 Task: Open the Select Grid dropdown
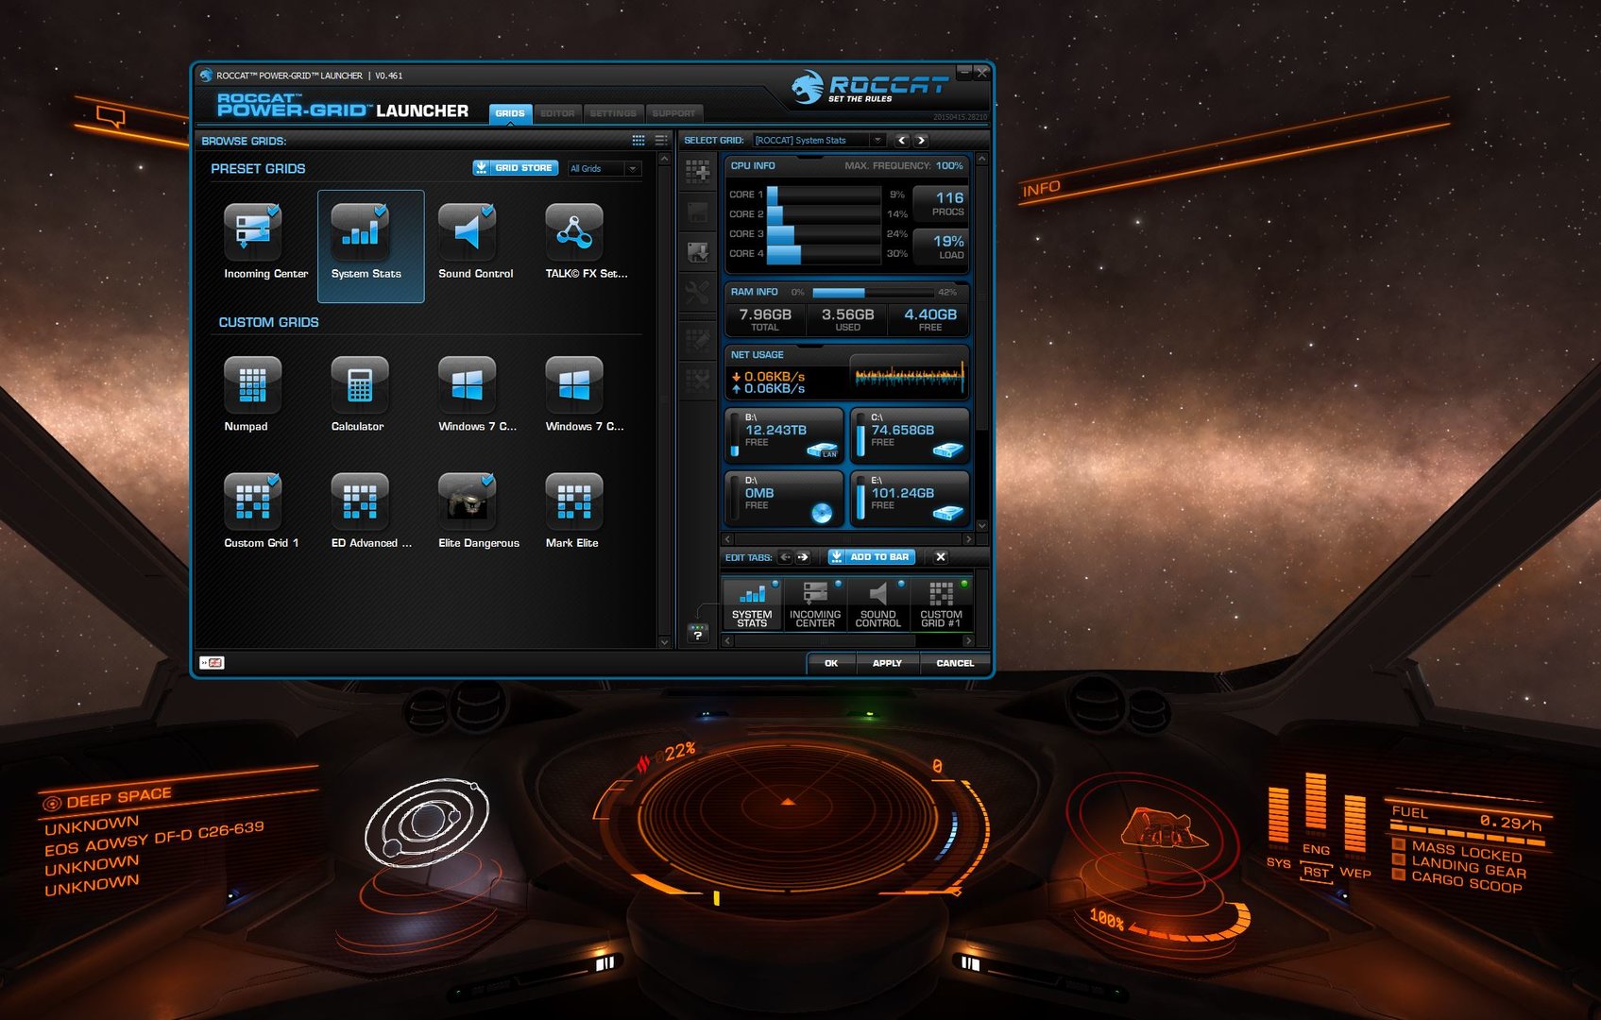tap(819, 141)
